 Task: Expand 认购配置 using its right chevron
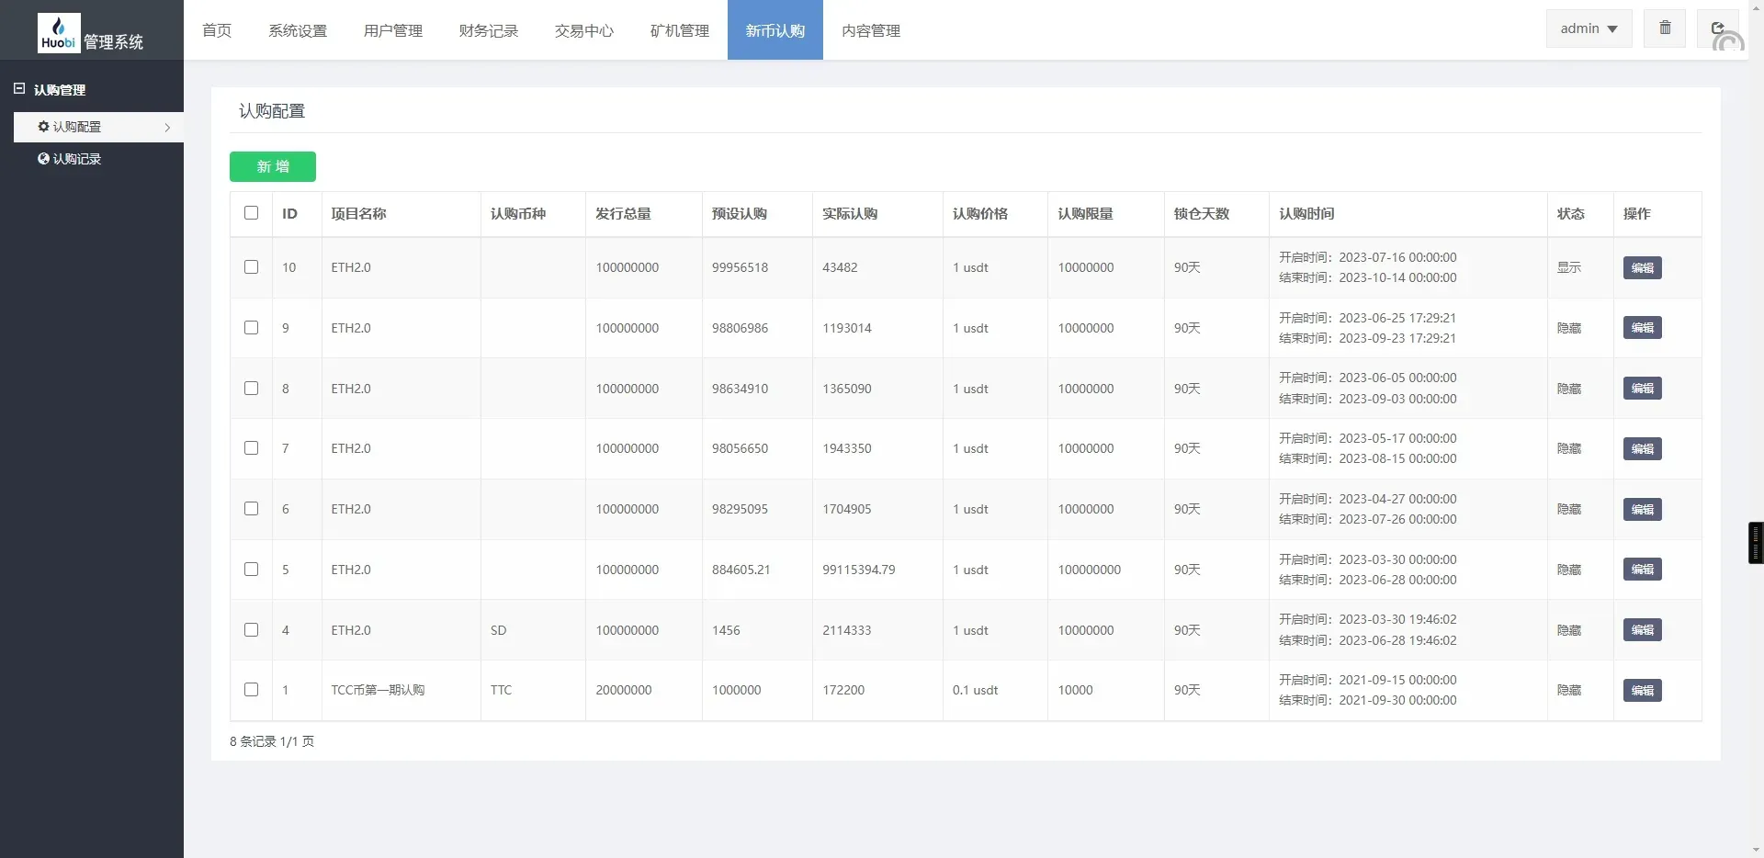[x=168, y=127]
